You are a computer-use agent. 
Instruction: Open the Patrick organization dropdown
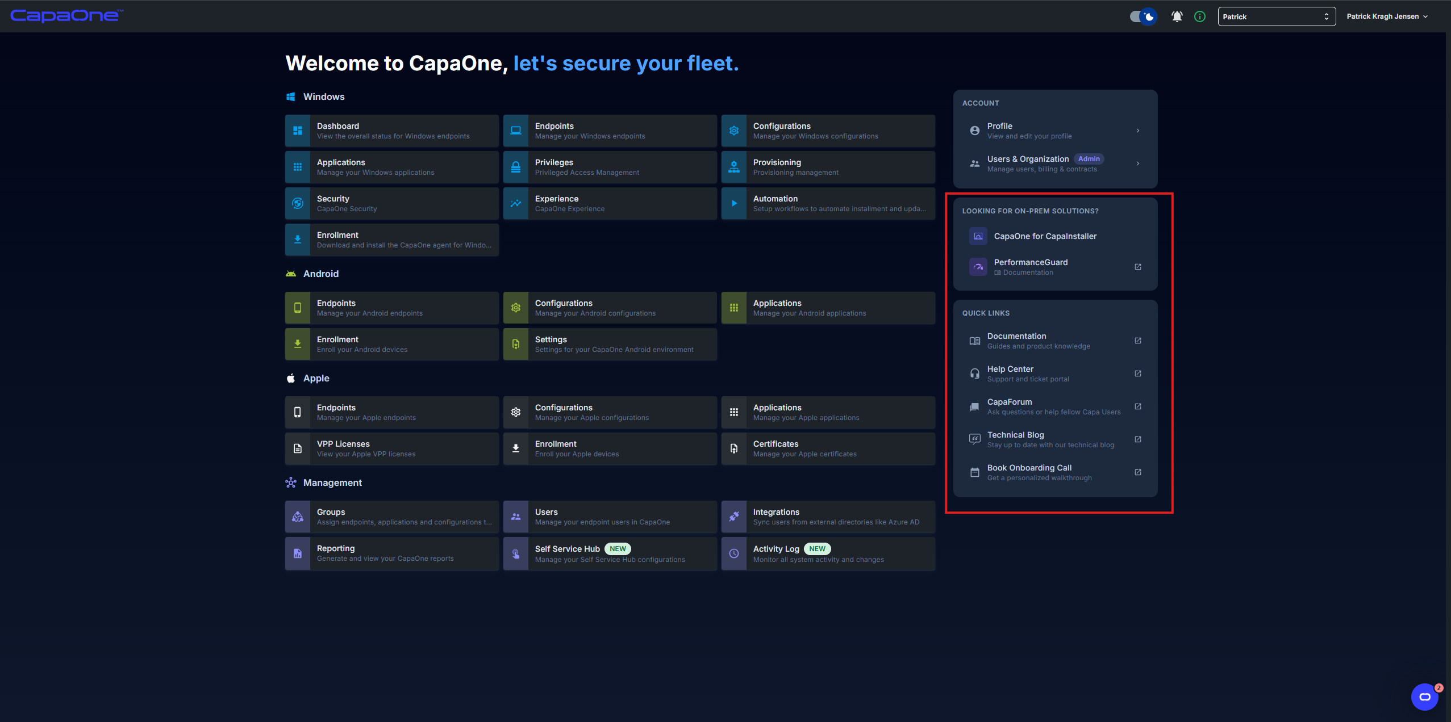click(x=1277, y=16)
